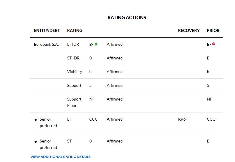Click the Entity/Debt column header
235x162 pixels.
47,30
